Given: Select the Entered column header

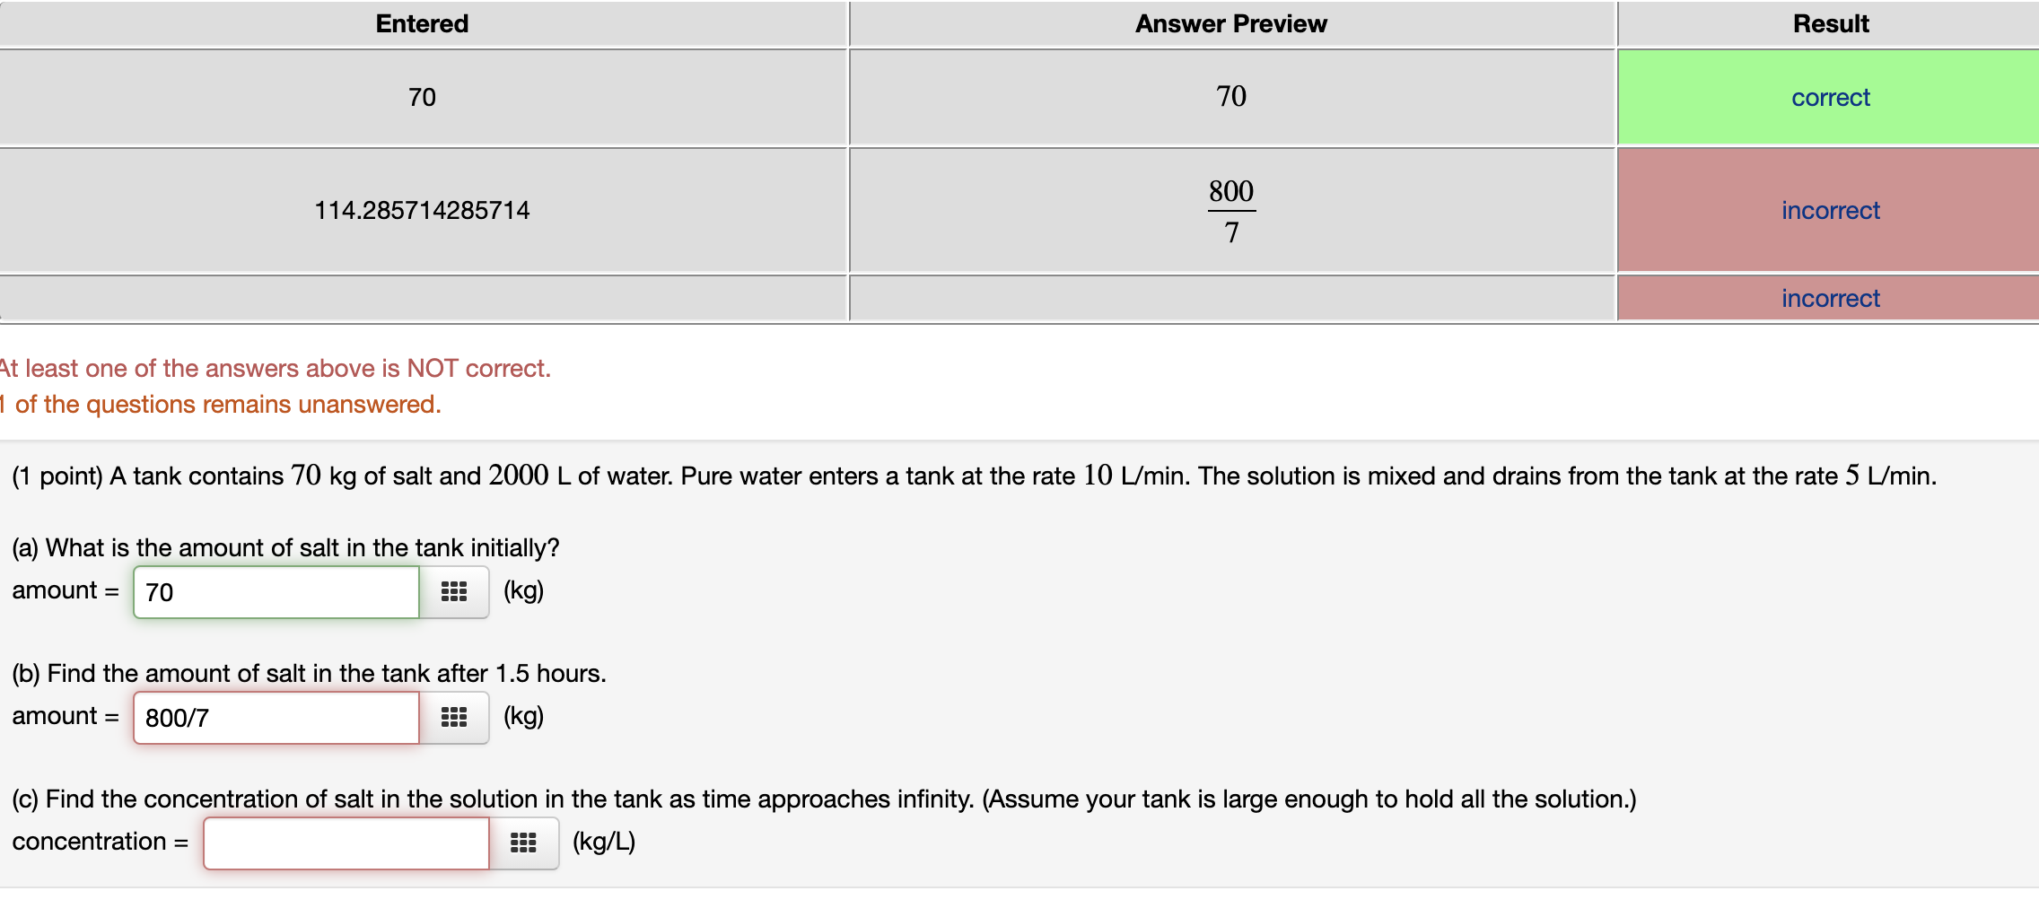Looking at the screenshot, I should (x=421, y=23).
